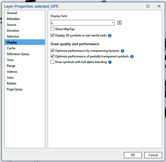166x162 pixels.
Task: Open the Page Query tab
Action: pyautogui.click(x=25, y=89)
